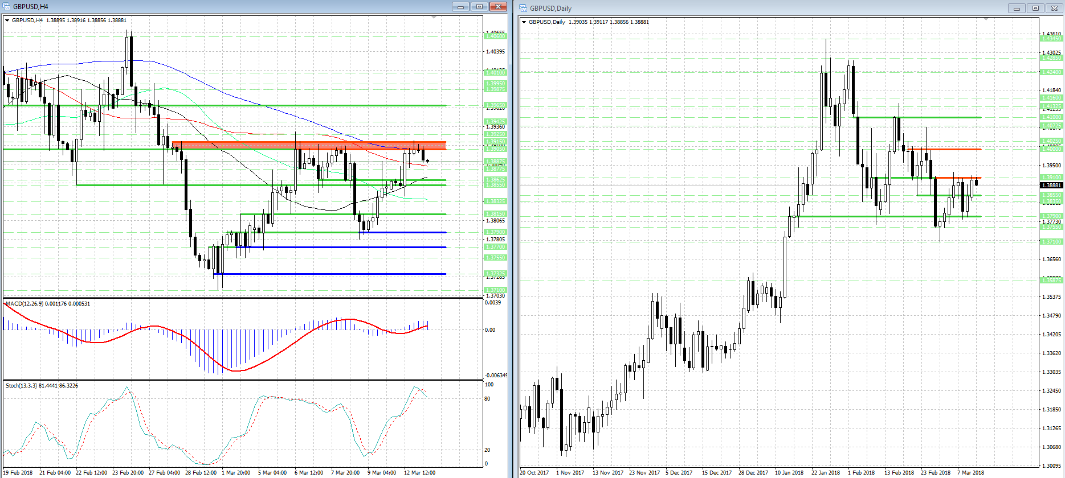Close the GBPUSD,H4 chart window
The image size is (1065, 478).
click(498, 6)
